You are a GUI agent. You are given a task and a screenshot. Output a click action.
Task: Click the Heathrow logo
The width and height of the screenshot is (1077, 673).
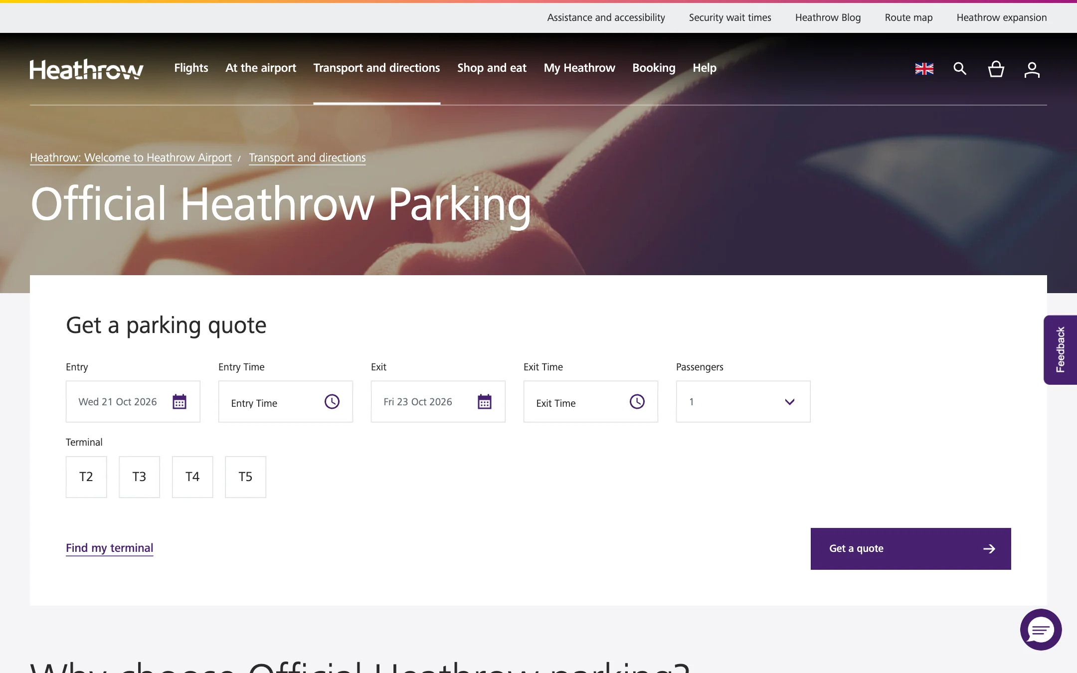click(86, 69)
